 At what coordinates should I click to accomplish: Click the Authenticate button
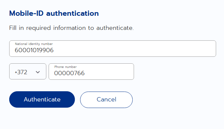point(42,99)
